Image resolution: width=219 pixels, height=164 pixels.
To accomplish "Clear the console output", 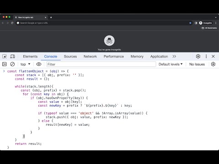I will 12,64.
